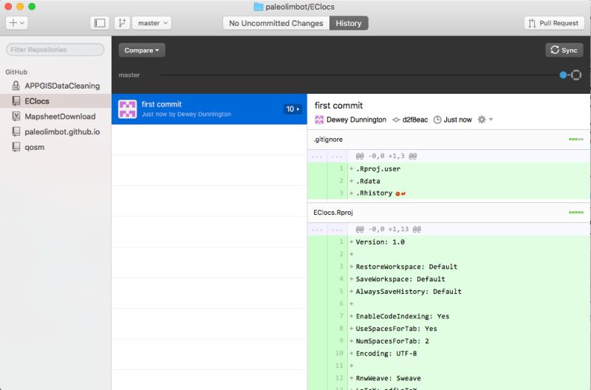
Task: Click the repo icon beside paleolimbot.github.io
Action: tap(16, 131)
